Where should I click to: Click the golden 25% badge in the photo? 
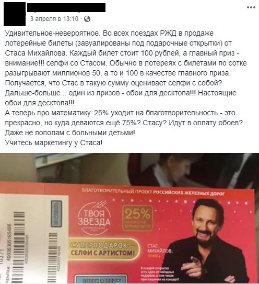pos(137,218)
